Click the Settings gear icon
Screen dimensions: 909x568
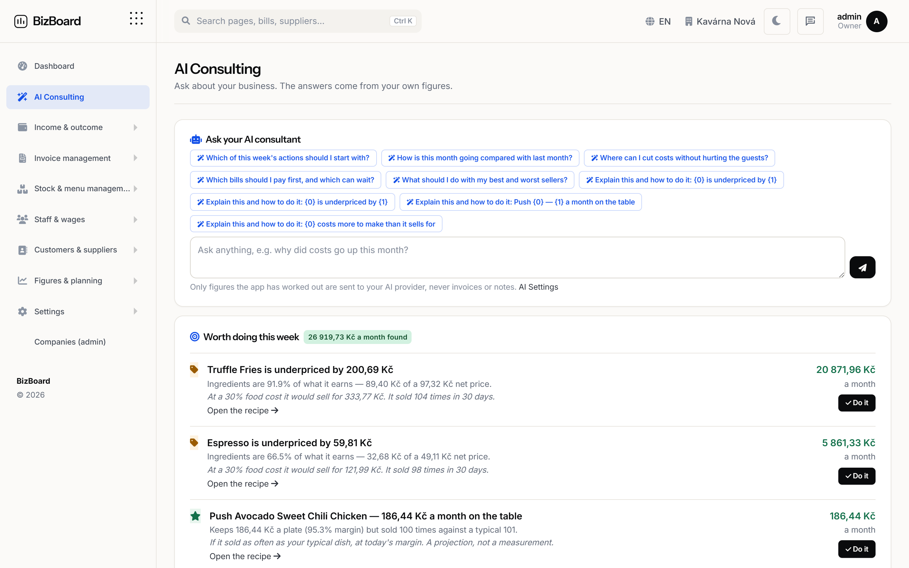click(x=22, y=311)
